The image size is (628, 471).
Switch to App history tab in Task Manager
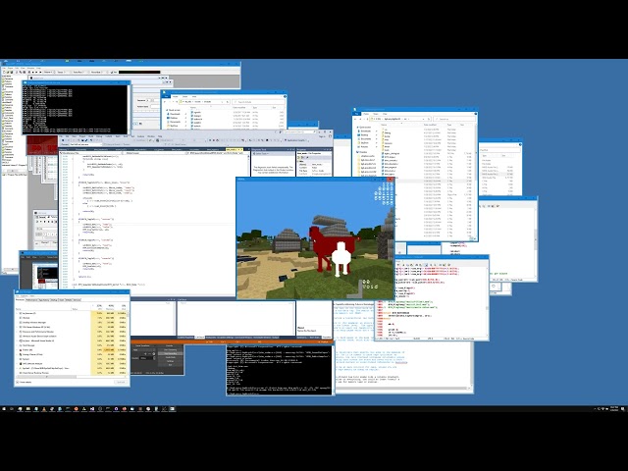point(44,299)
